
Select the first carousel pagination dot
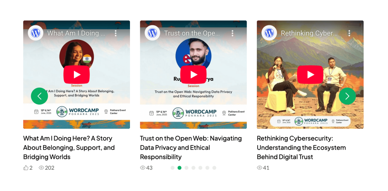pyautogui.click(x=172, y=168)
